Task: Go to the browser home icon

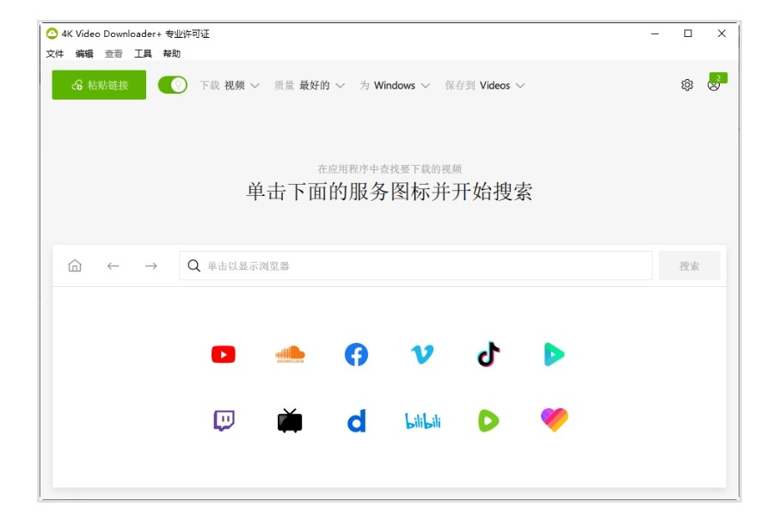Action: click(75, 266)
